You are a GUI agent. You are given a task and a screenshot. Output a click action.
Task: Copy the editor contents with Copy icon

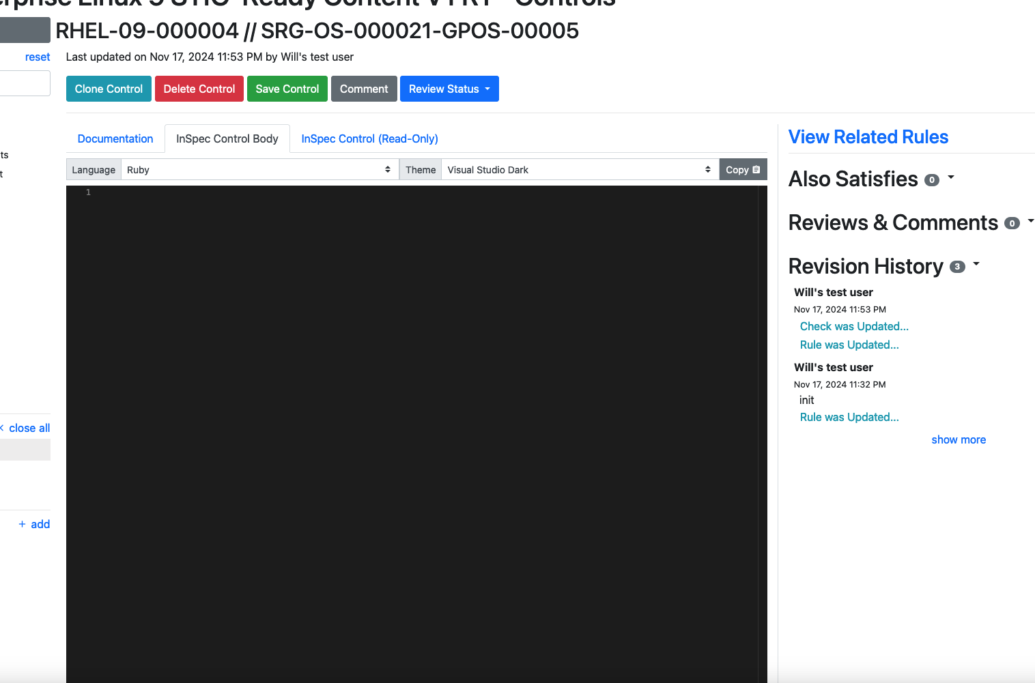coord(743,170)
